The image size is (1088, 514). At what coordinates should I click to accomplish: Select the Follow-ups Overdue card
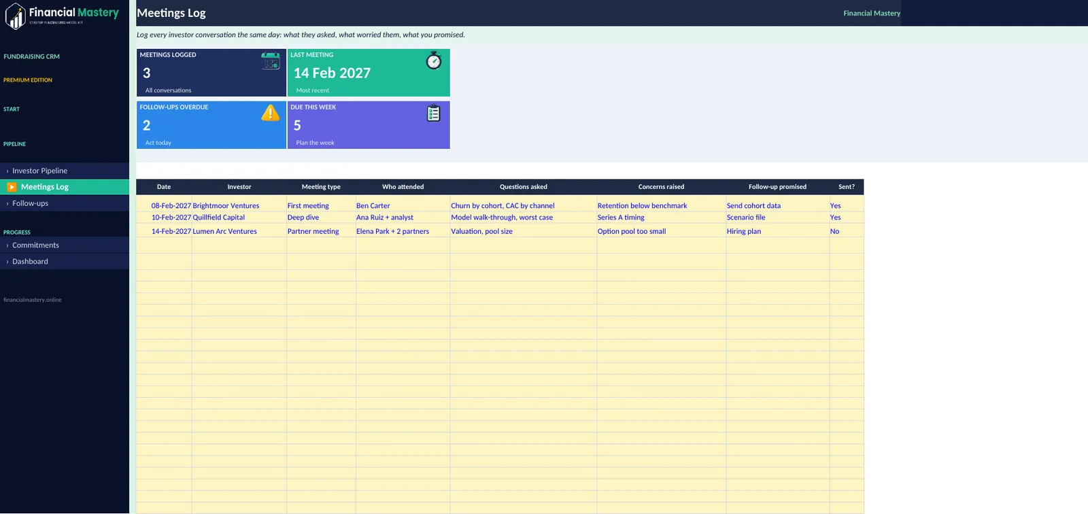[x=211, y=125]
